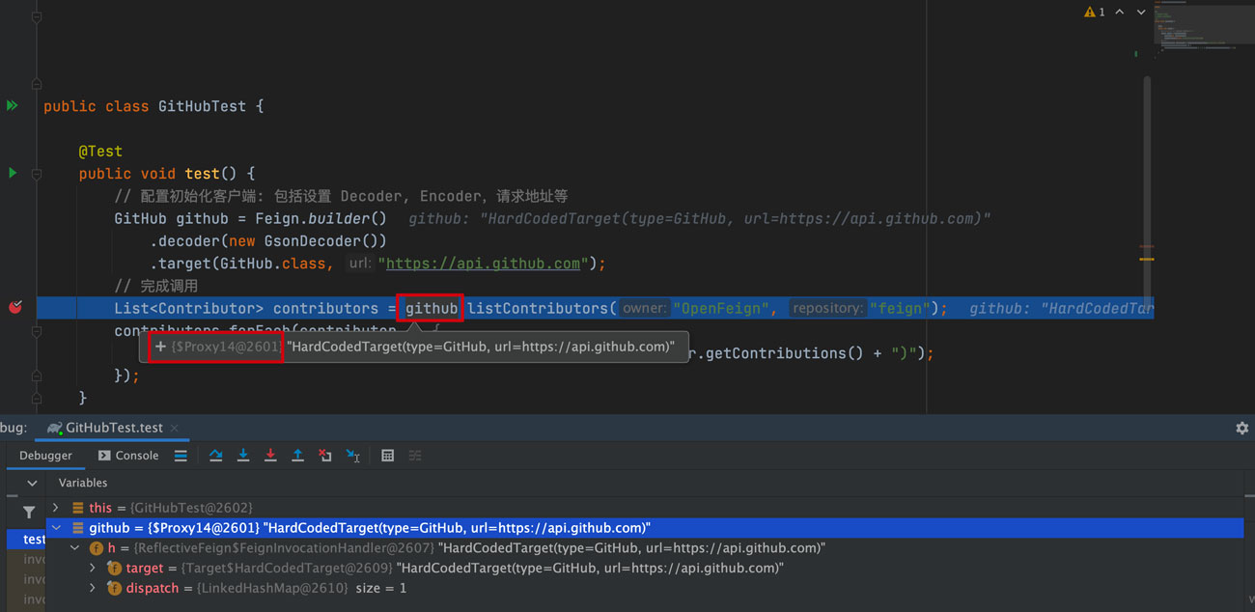Select the target Target$HardCodedTarget@2609 row
The height and width of the screenshot is (612, 1255).
click(x=645, y=569)
